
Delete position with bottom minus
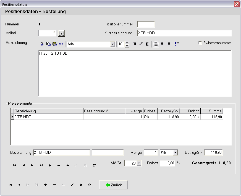[54, 185]
